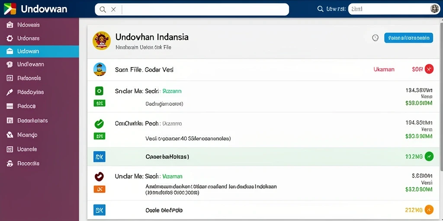This screenshot has width=443, height=221.
Task: Click the green badge below Snclar Ma icon
Action: point(99,103)
